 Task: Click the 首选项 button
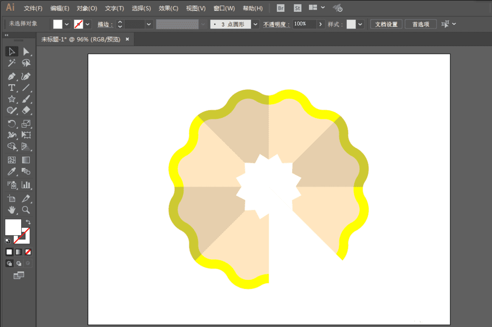click(x=421, y=24)
